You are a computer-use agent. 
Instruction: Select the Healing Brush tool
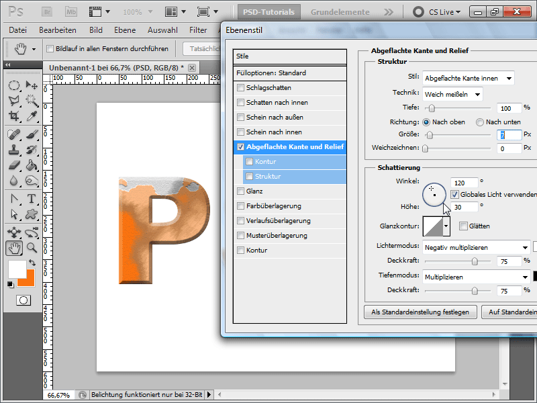point(13,134)
